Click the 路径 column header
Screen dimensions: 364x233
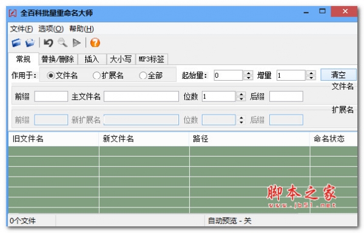point(249,139)
